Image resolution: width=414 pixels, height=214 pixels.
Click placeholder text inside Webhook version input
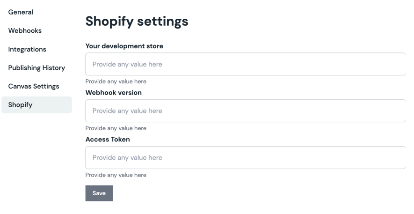click(x=127, y=111)
